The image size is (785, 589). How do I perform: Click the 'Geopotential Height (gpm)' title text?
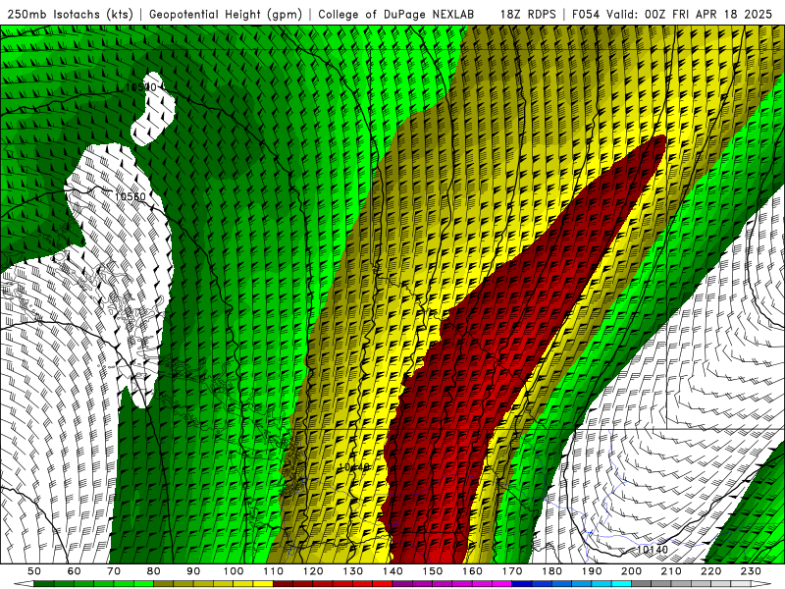click(x=226, y=15)
